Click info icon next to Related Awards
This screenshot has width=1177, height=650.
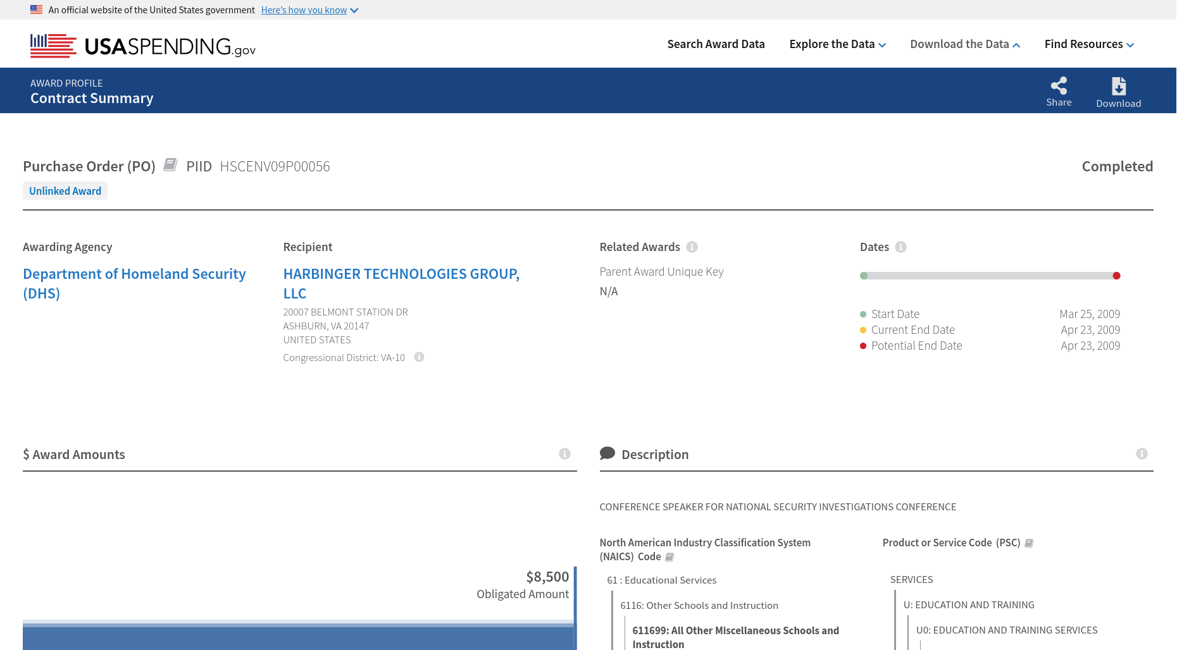pyautogui.click(x=692, y=247)
